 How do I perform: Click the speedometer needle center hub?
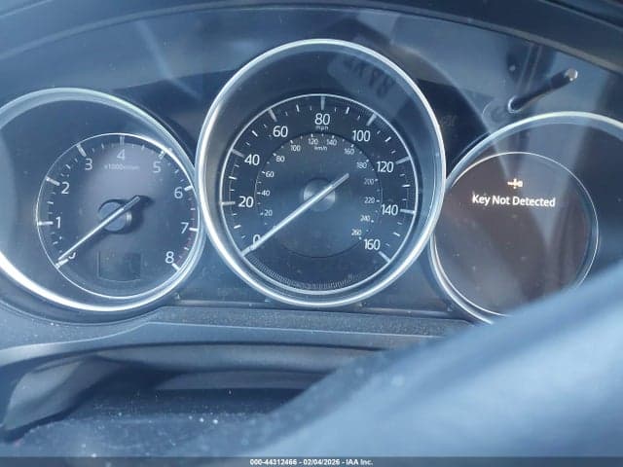tap(319, 195)
